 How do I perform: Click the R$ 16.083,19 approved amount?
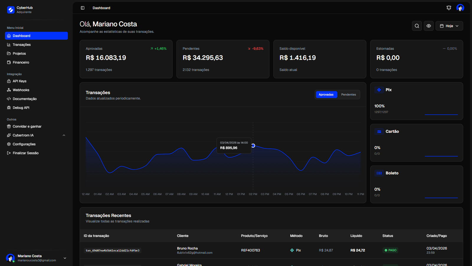[x=106, y=58]
